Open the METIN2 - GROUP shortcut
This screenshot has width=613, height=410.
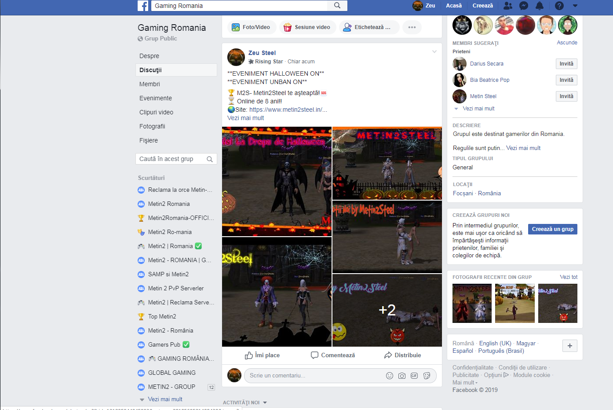click(171, 387)
